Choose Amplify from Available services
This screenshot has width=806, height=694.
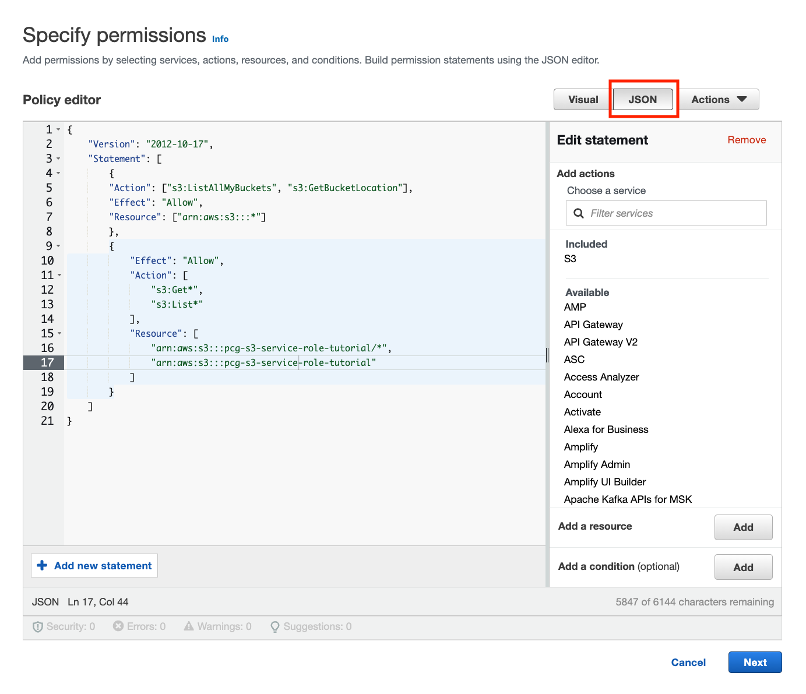pos(580,447)
